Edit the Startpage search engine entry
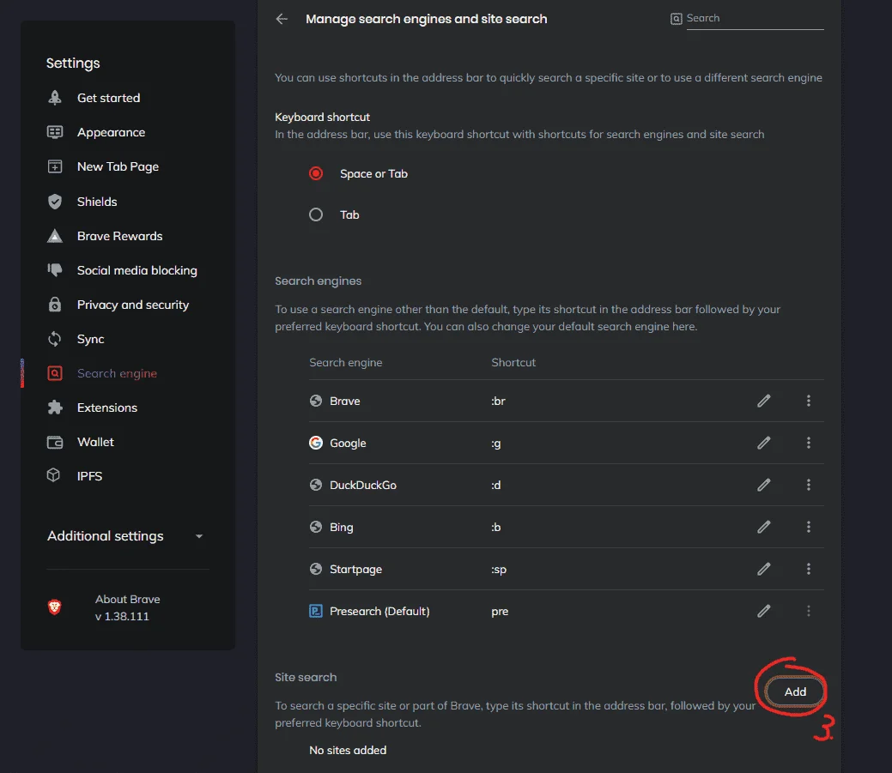 [x=764, y=569]
